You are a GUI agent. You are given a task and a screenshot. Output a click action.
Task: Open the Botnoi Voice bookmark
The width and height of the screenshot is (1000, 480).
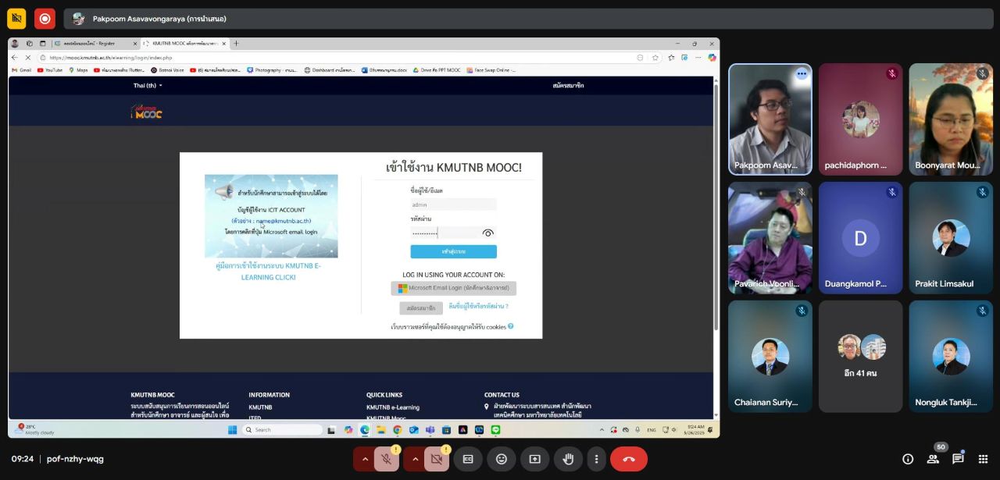tap(168, 70)
